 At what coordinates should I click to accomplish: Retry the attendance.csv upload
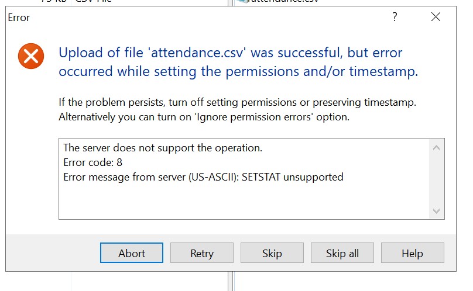202,253
